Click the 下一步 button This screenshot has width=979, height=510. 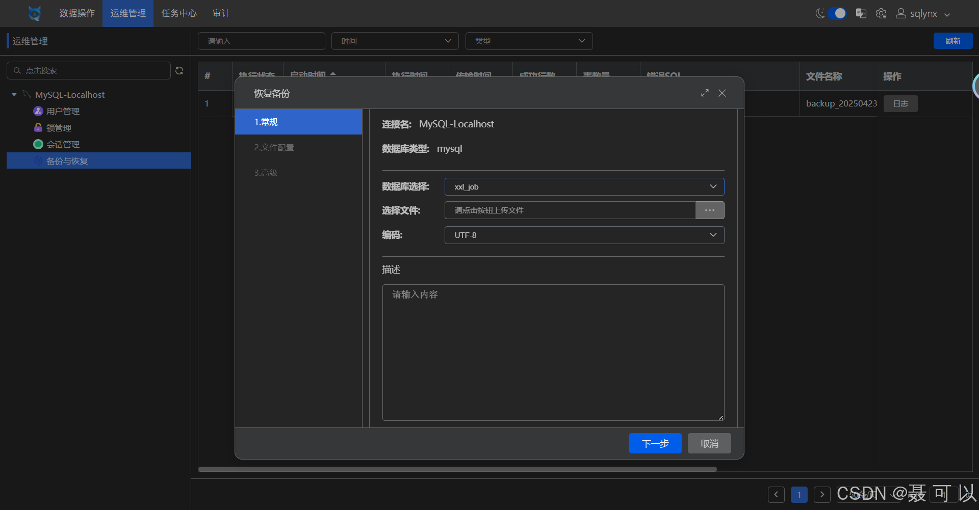coord(655,443)
